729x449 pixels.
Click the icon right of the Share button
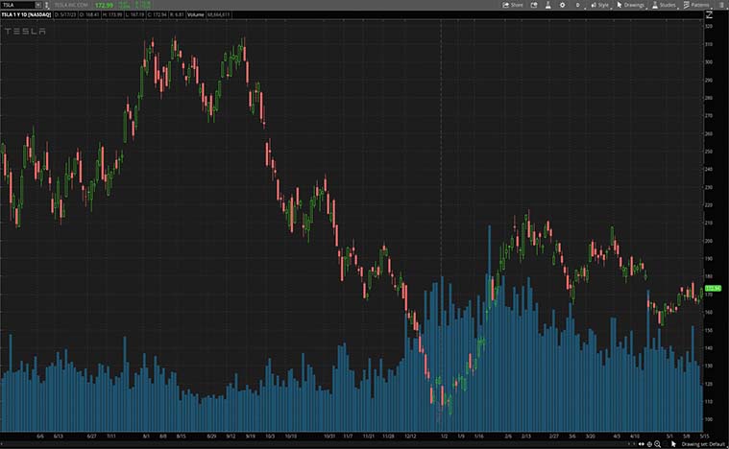[x=534, y=5]
